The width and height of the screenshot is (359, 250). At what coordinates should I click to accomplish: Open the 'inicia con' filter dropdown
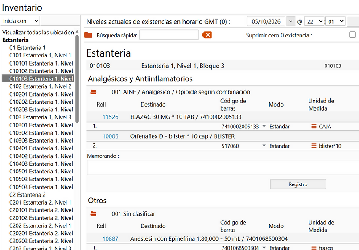tap(20, 21)
